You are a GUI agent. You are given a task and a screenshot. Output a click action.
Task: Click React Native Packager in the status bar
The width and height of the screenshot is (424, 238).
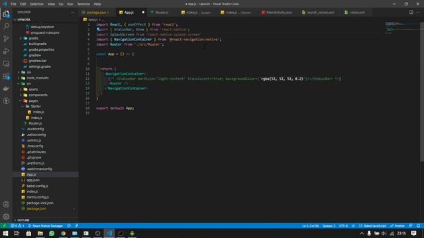point(46,225)
